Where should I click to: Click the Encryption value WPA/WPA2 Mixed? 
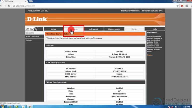coord(119,97)
